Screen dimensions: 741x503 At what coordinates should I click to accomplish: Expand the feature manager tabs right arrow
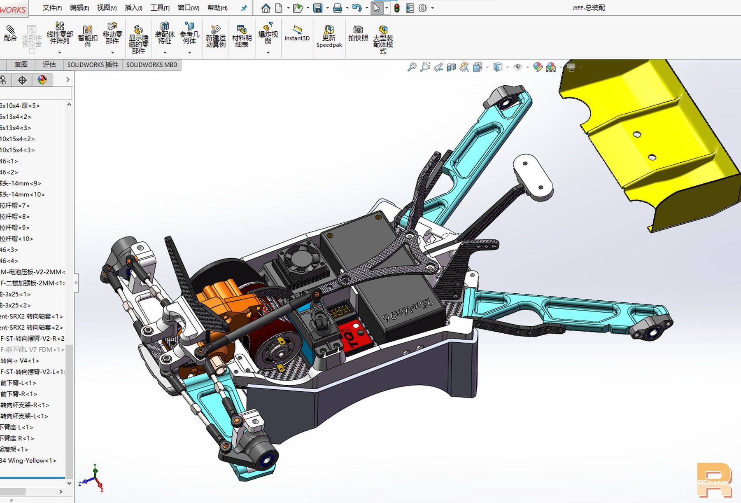point(68,80)
